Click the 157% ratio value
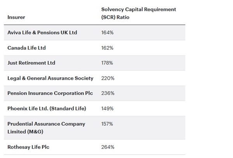Screen dimensions: 233x158 [x=107, y=124]
